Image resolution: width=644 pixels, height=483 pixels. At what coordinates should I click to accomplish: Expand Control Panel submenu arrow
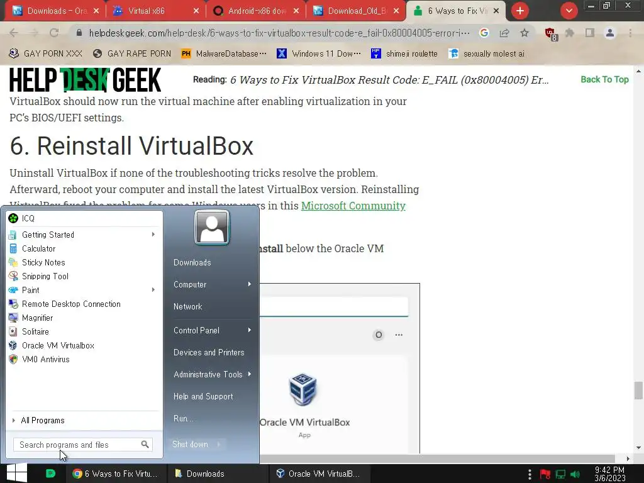(x=249, y=330)
